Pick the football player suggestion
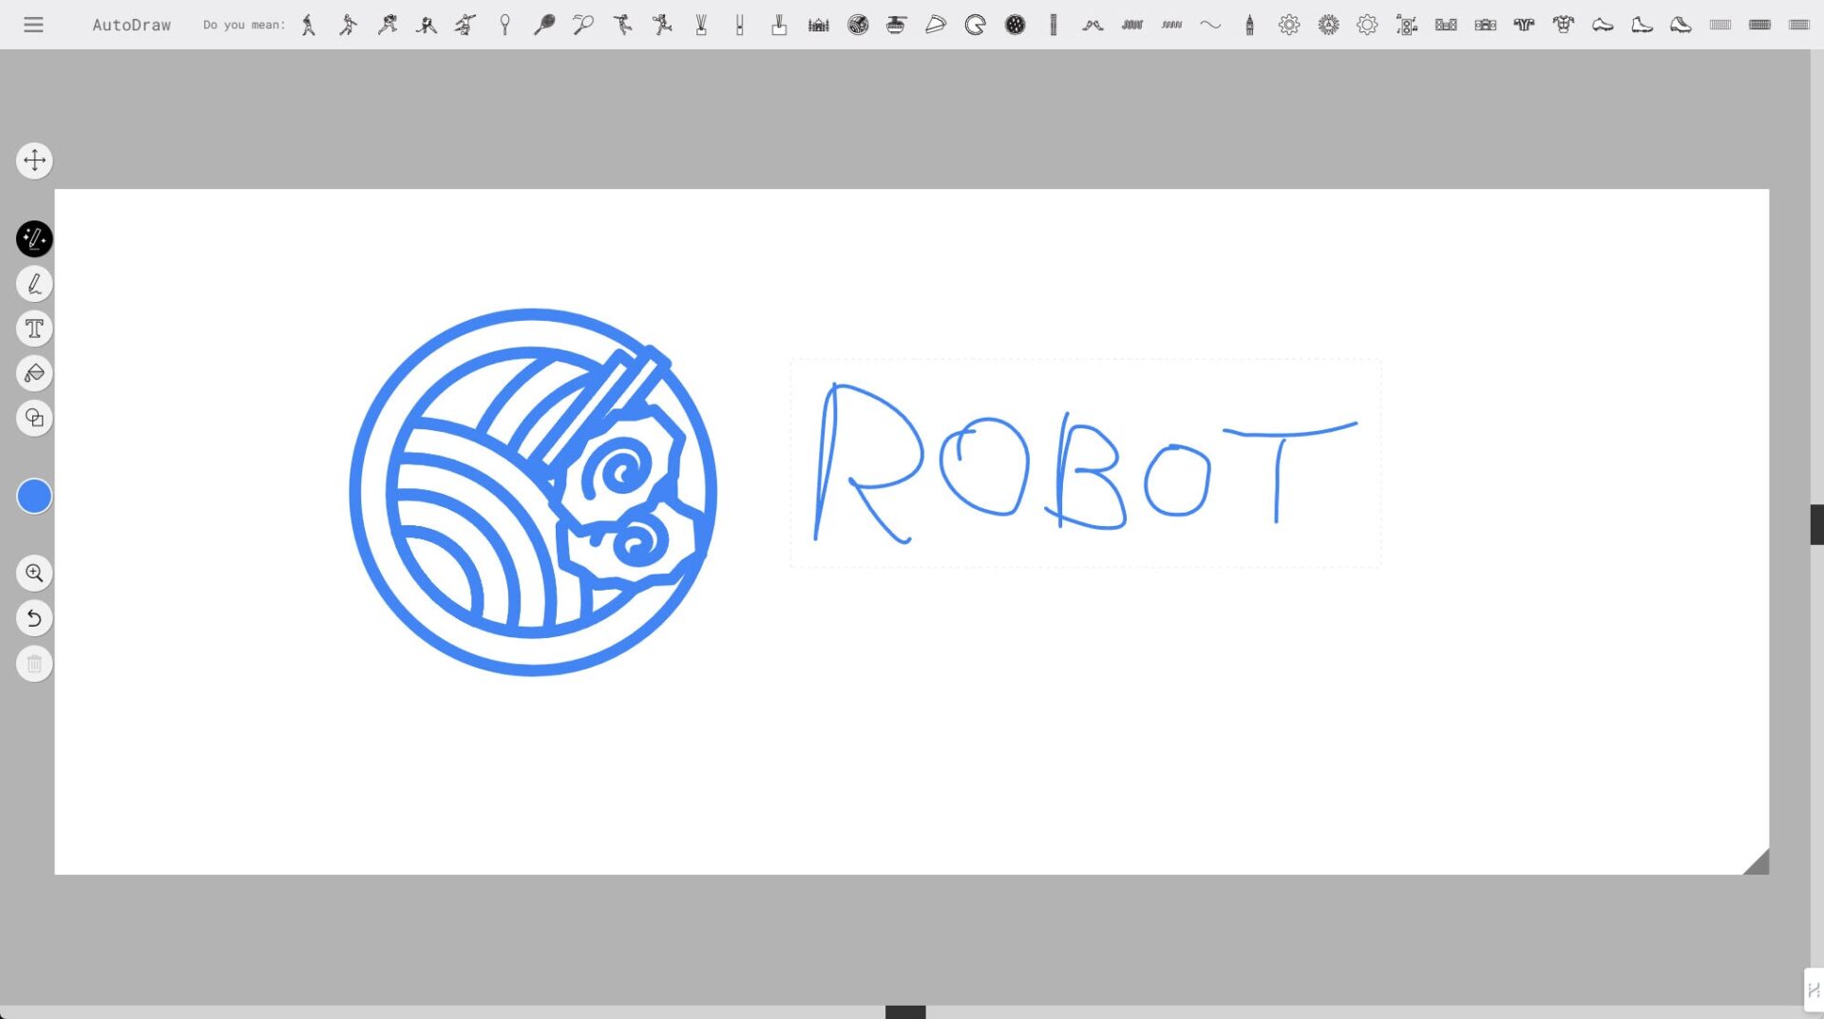 point(388,25)
